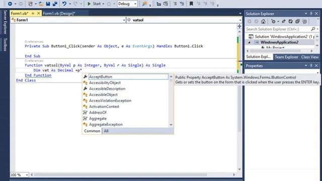Viewport: 322px width, 181px height.
Task: Close the Properties panel
Action: click(316, 66)
